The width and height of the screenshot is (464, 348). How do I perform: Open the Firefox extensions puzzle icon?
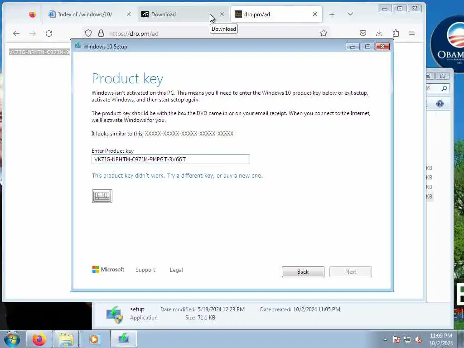(x=396, y=33)
